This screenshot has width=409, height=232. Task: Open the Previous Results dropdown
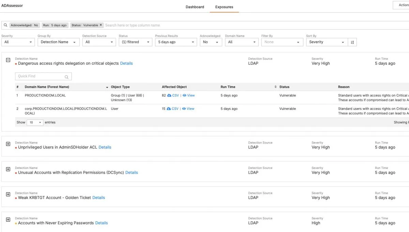[x=176, y=42]
